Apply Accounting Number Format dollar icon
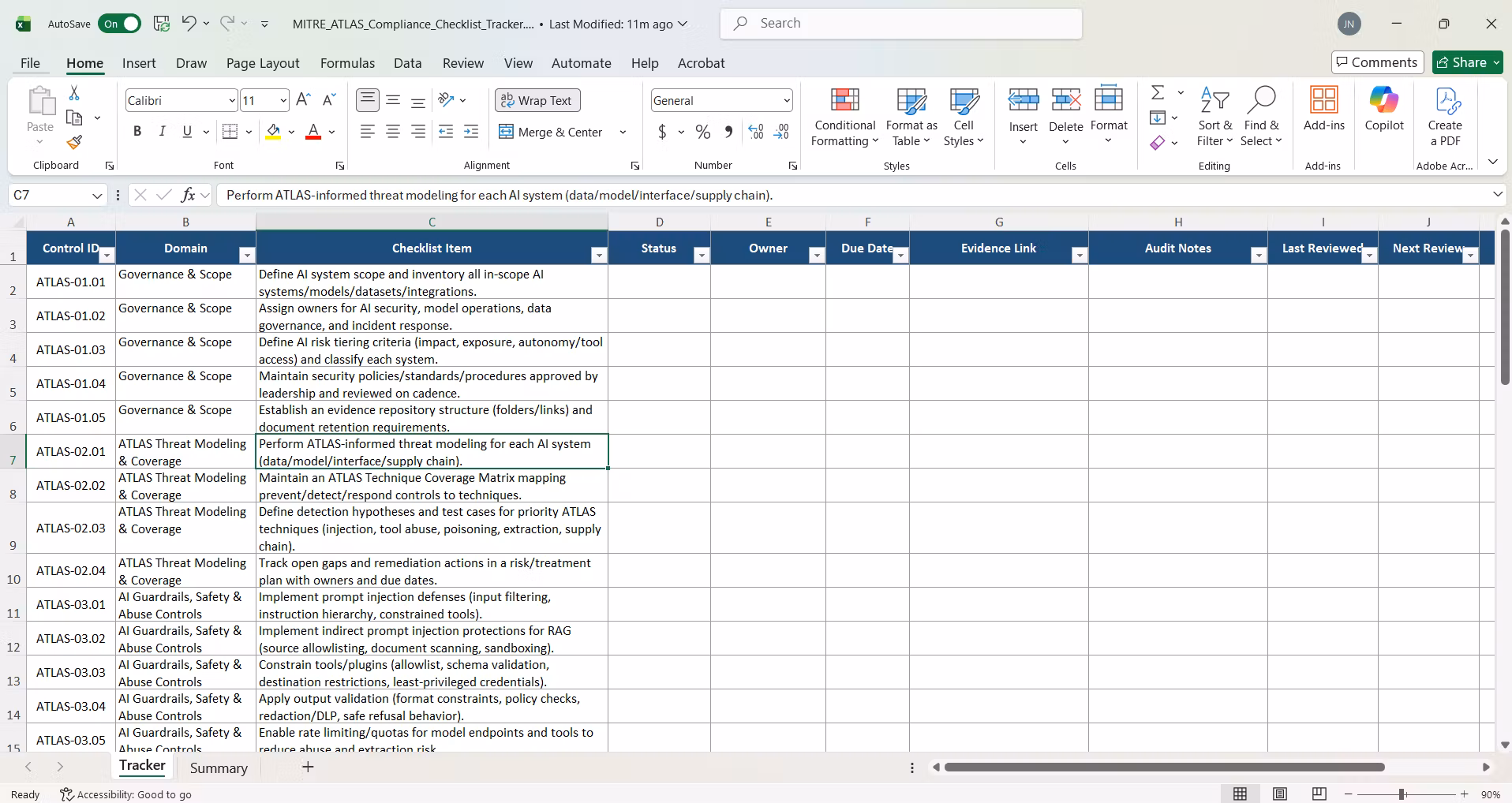This screenshot has height=803, width=1512. click(x=662, y=132)
